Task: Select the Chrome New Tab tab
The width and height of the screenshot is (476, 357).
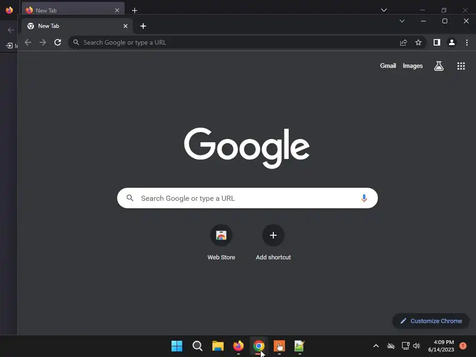Action: [x=77, y=26]
